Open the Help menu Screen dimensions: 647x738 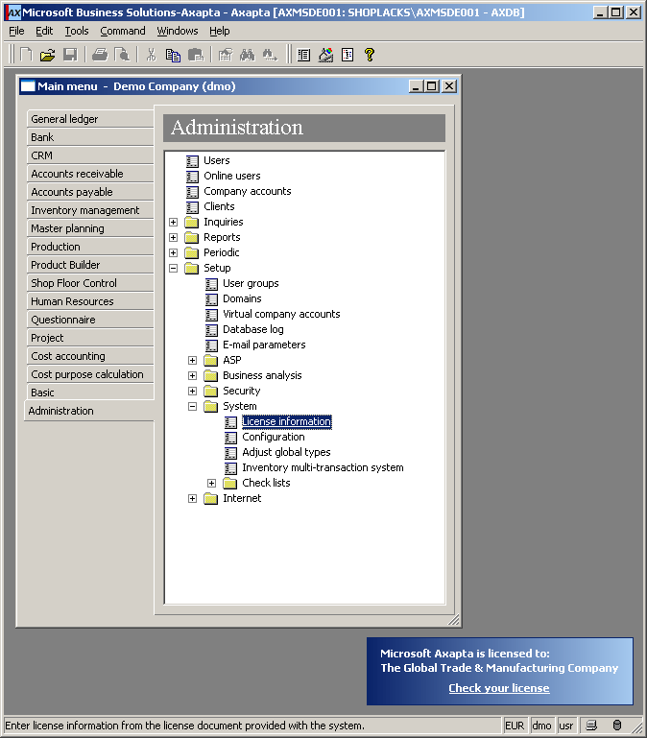(x=220, y=31)
